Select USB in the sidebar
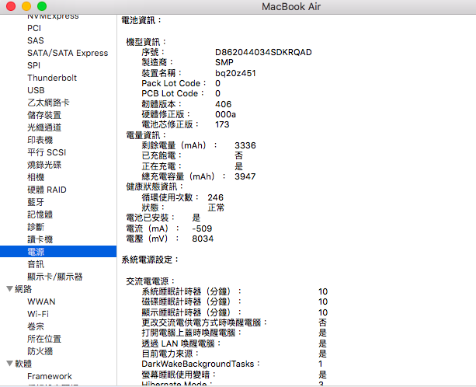476x387 pixels. [x=36, y=90]
